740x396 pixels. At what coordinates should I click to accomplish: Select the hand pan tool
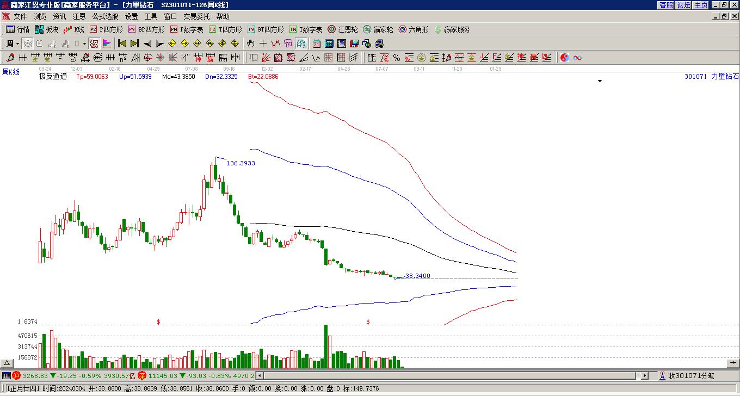coord(250,44)
